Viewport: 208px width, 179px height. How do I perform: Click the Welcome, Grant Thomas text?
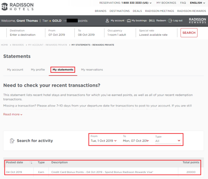click(19, 21)
